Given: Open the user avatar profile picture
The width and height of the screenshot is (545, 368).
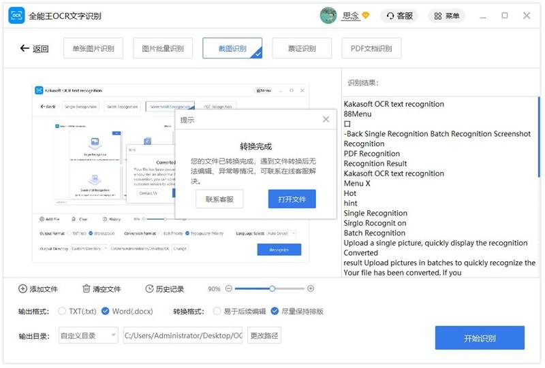Looking at the screenshot, I should coord(328,16).
